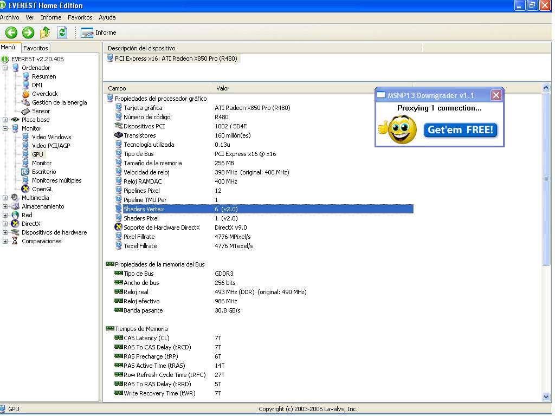Image resolution: width=555 pixels, height=416 pixels.
Task: Click the green Forward arrow toolbar icon
Action: click(28, 32)
